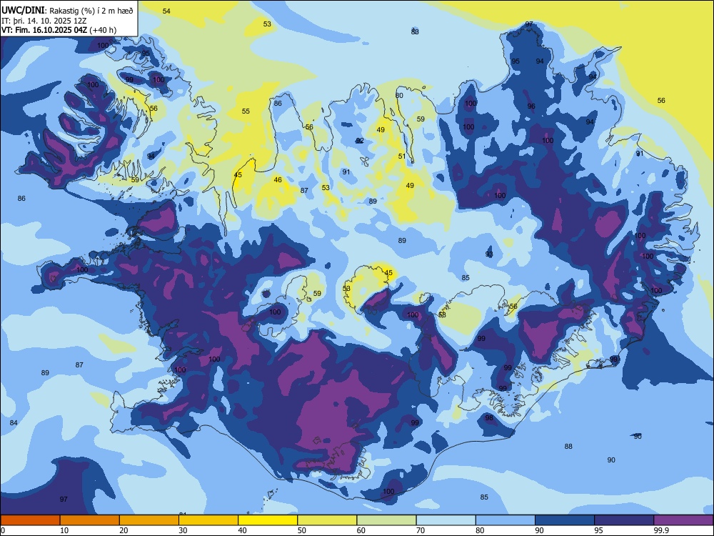Click the purple 99.9+ legend swatch
This screenshot has width=714, height=536.
[683, 520]
